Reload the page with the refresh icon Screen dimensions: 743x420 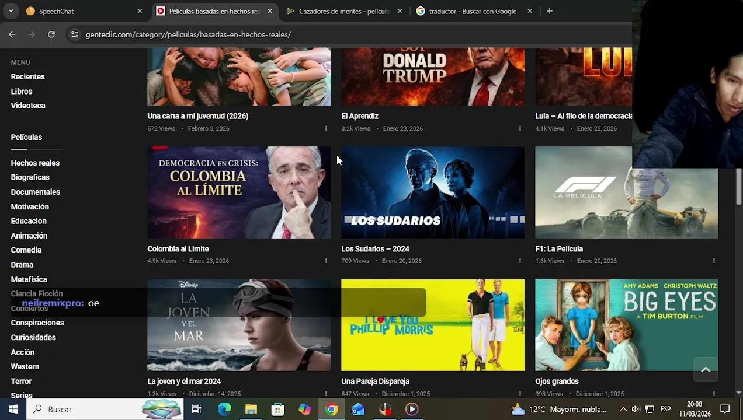click(51, 34)
